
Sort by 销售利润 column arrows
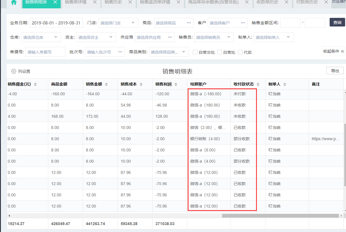pos(176,84)
